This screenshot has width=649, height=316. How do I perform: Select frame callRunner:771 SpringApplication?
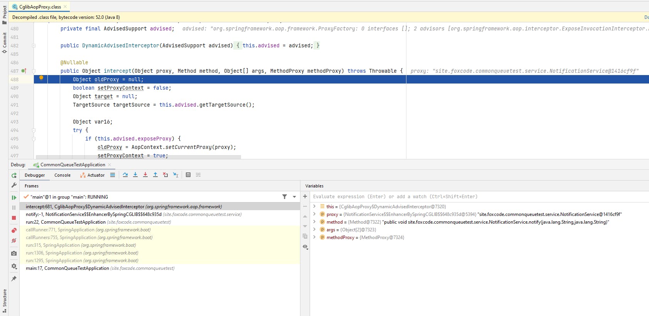click(160, 230)
